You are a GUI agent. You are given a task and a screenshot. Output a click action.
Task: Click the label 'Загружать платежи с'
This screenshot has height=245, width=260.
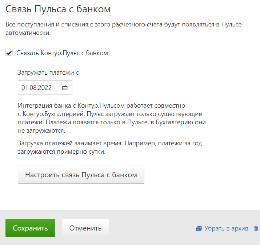tap(48, 72)
